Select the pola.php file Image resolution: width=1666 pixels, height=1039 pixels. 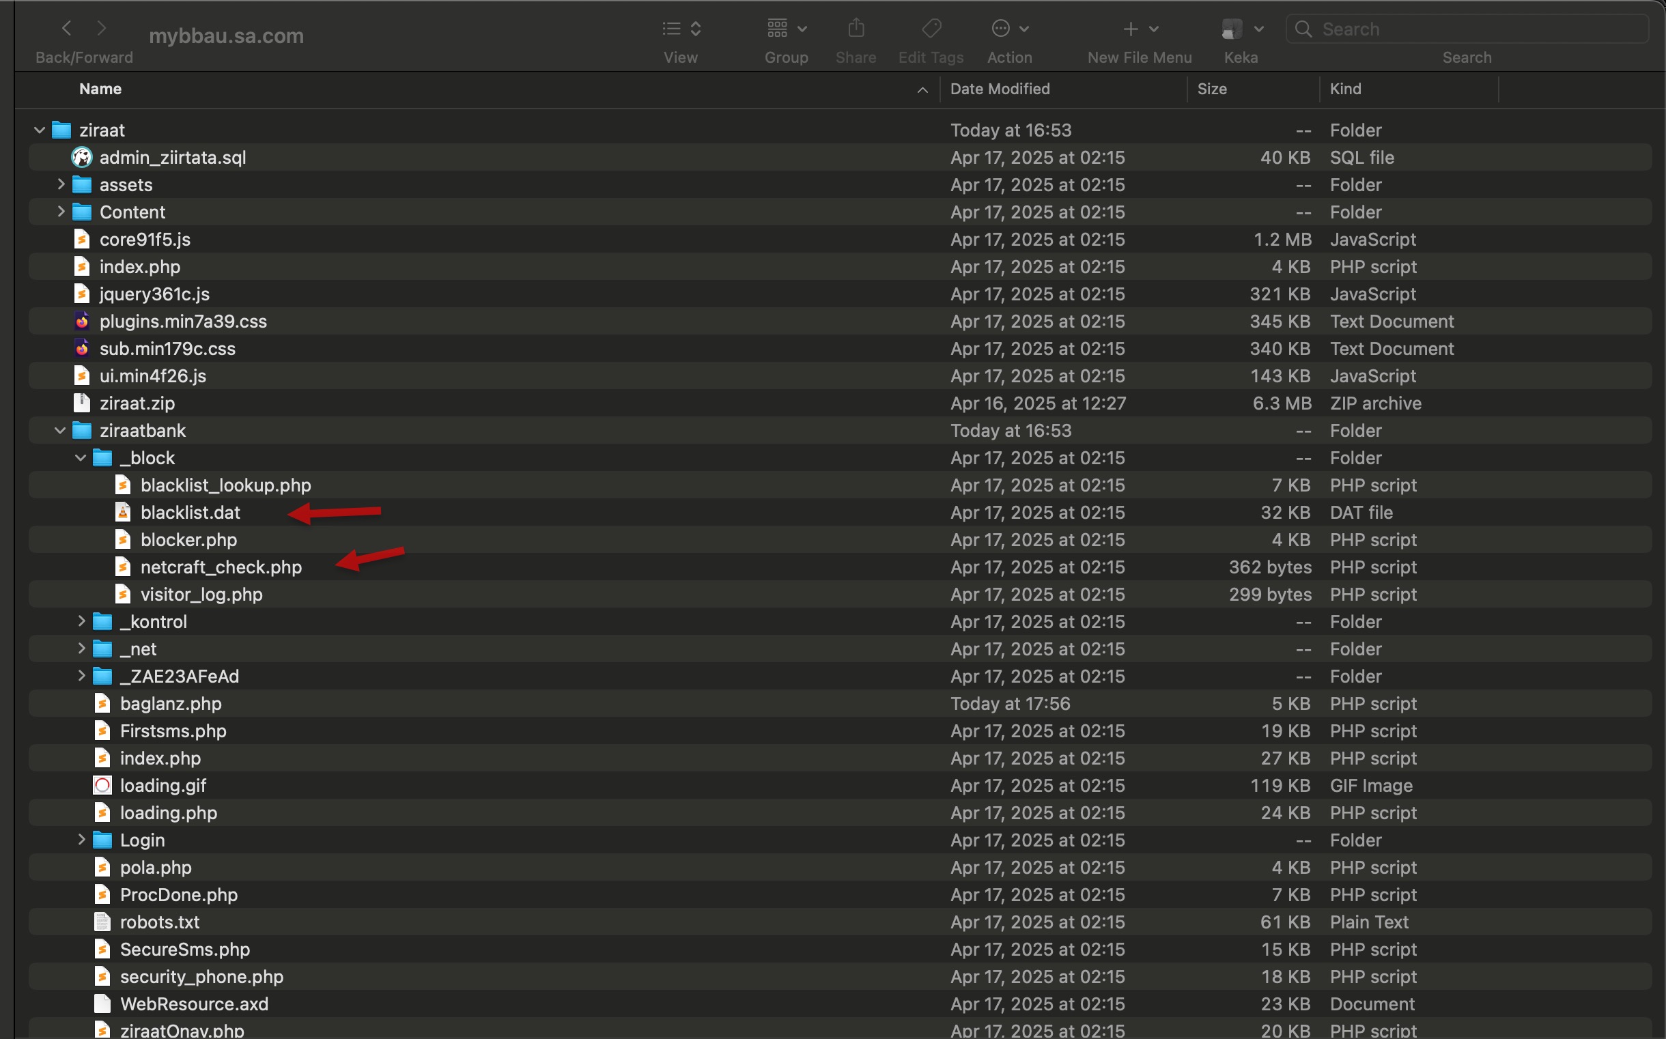click(x=155, y=867)
